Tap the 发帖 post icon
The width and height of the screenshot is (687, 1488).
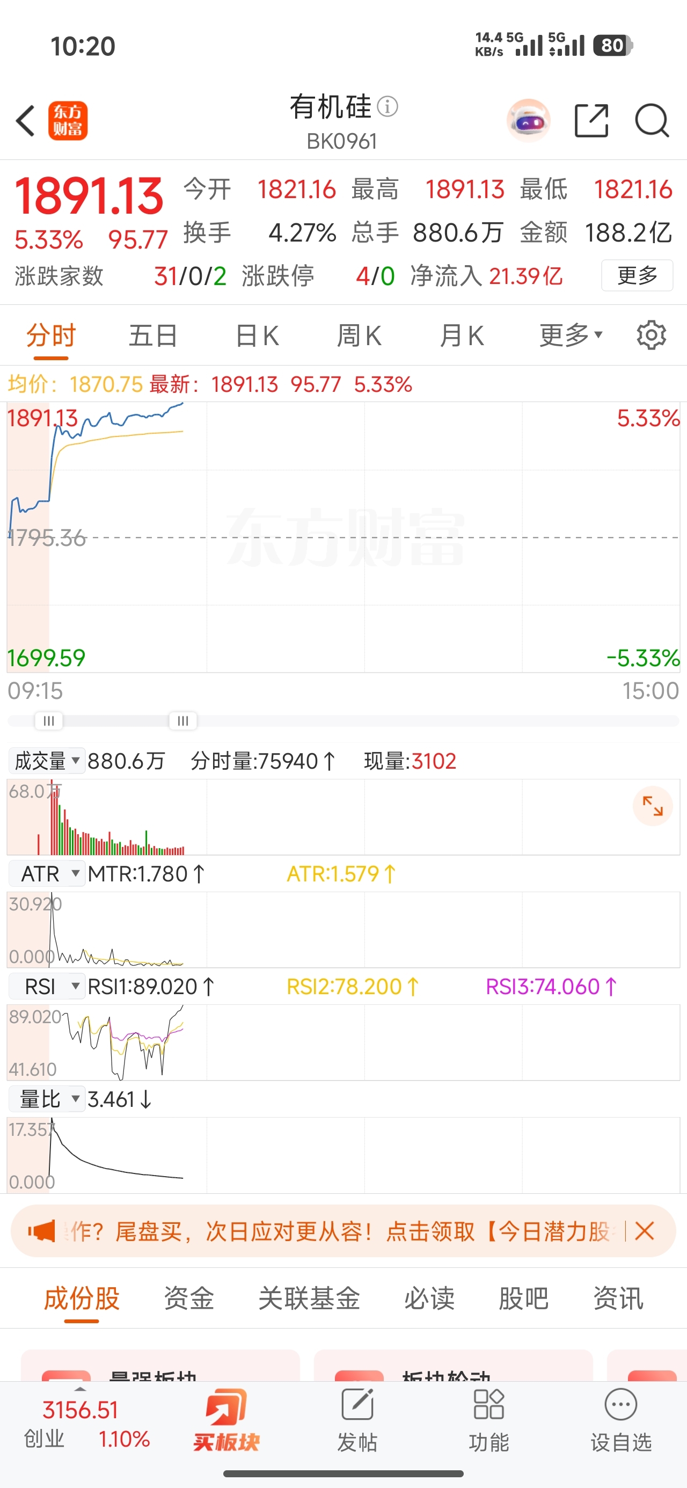tap(357, 1419)
